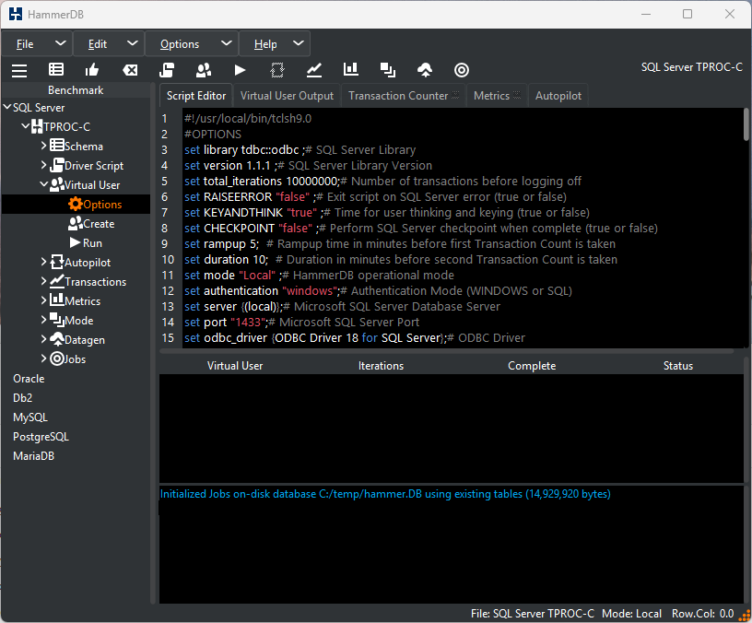Click the Datagen cloud upload toolbar icon
Viewport: 752px width, 623px height.
425,70
